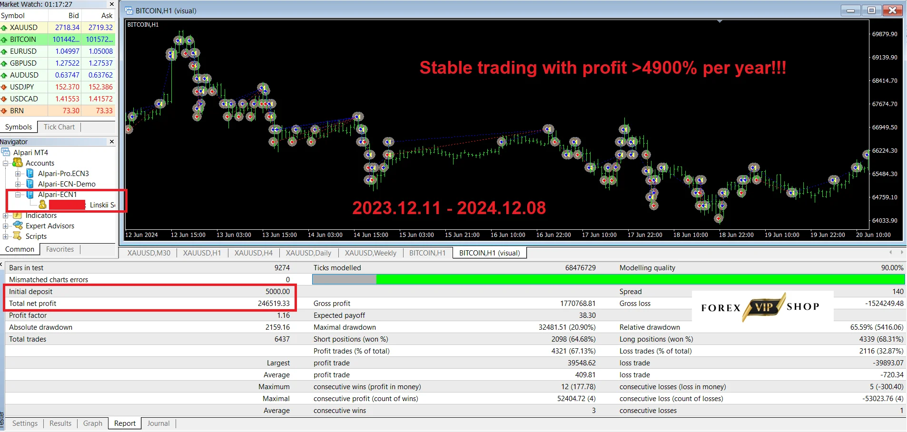Image resolution: width=907 pixels, height=432 pixels.
Task: Collapse the Accounts tree node
Action: [6, 163]
